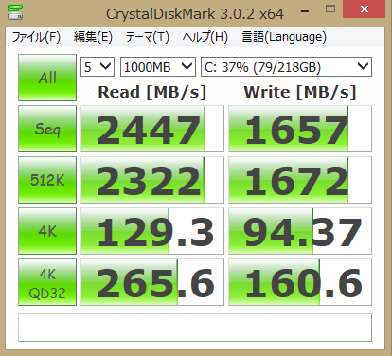Image resolution: width=392 pixels, height=356 pixels.
Task: Select the 512K write result 1672
Action: coord(300,180)
